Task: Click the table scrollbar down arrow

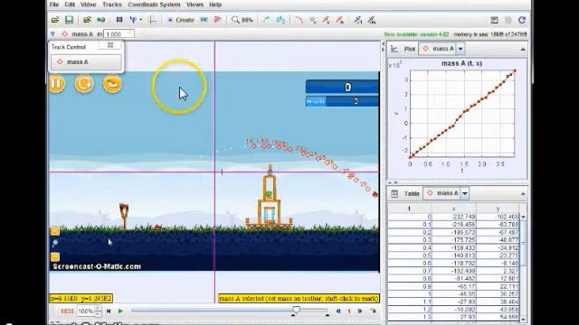Action: pos(523,320)
